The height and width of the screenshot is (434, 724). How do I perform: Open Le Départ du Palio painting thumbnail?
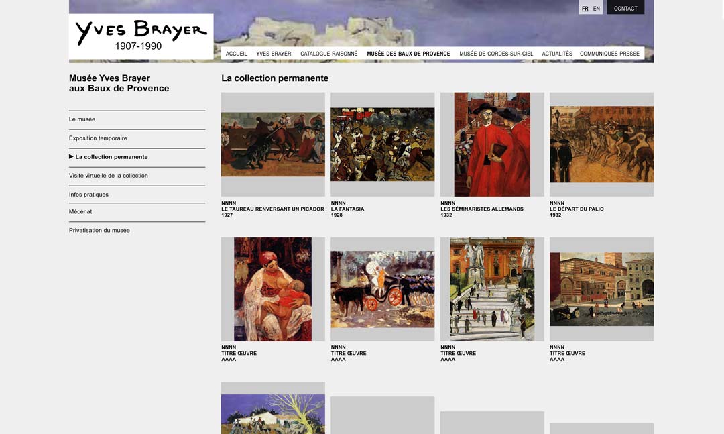[601, 144]
